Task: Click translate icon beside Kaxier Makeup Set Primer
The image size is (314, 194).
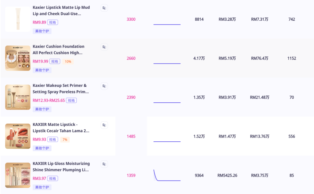Action: 104,86
